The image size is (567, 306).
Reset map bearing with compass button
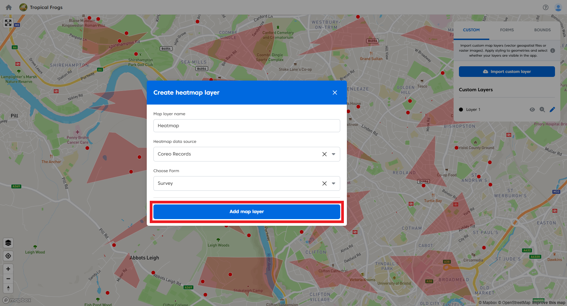[8, 288]
